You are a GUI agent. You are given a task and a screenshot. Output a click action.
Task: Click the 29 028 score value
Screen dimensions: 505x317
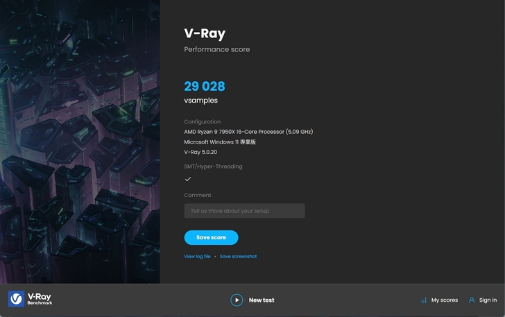tap(205, 86)
